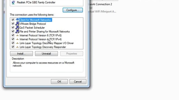Click the Topology Discovery Mapper I/O Driver icon
The height and width of the screenshot is (100, 179).
pyautogui.click(x=17, y=43)
